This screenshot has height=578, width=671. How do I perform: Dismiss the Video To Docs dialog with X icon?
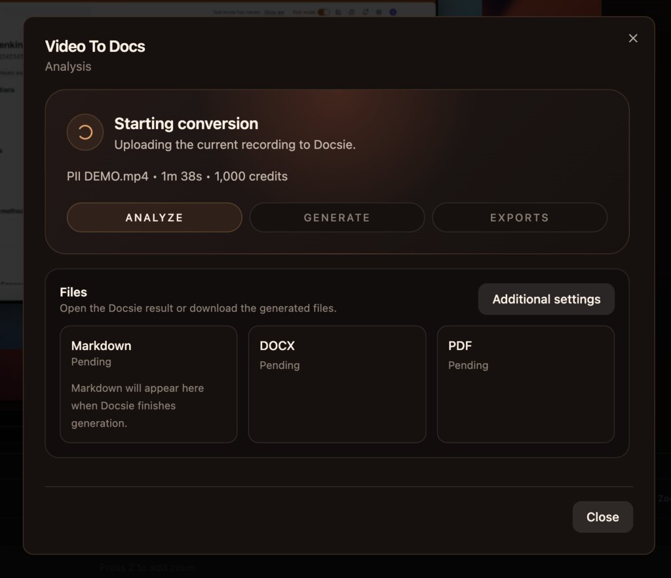coord(633,39)
